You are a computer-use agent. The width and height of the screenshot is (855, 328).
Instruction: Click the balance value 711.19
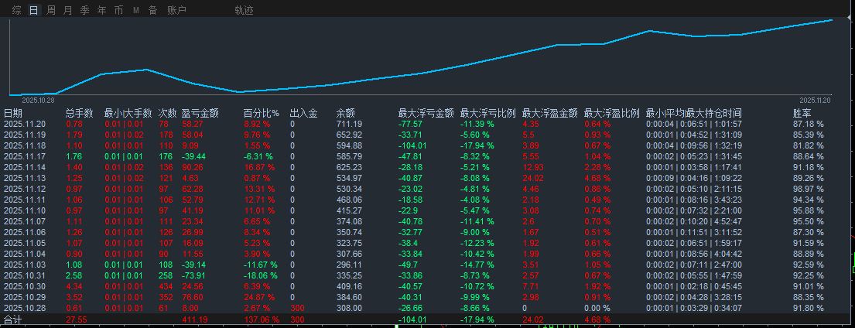[349, 125]
